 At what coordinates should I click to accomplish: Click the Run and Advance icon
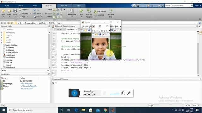pos(89,11)
